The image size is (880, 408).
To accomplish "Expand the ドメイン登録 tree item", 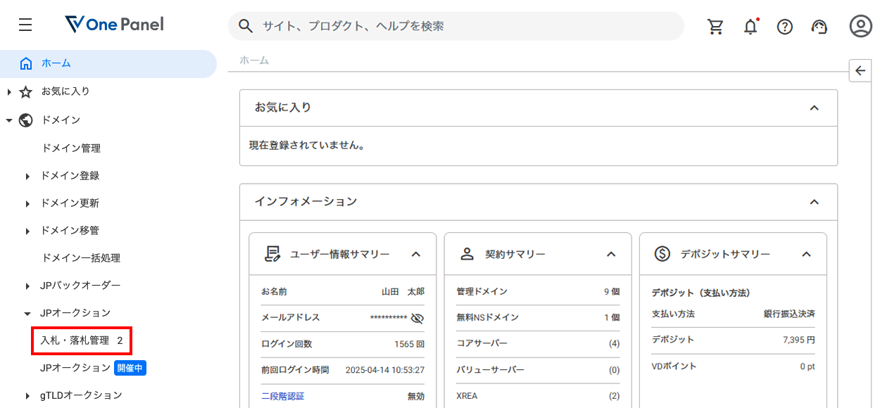I will [x=27, y=177].
